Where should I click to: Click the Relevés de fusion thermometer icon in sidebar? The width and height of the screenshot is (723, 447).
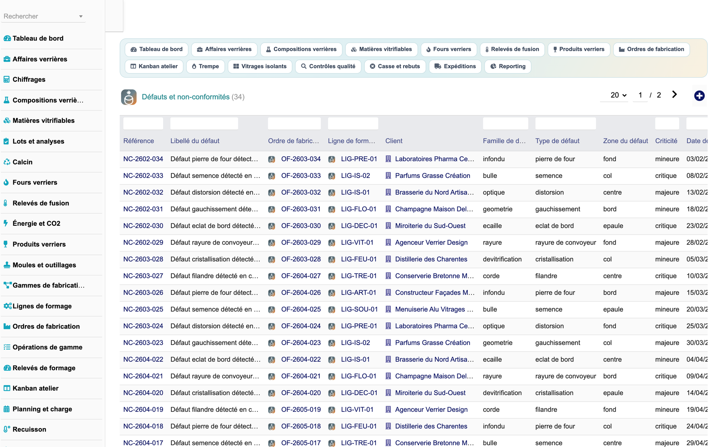click(6, 203)
